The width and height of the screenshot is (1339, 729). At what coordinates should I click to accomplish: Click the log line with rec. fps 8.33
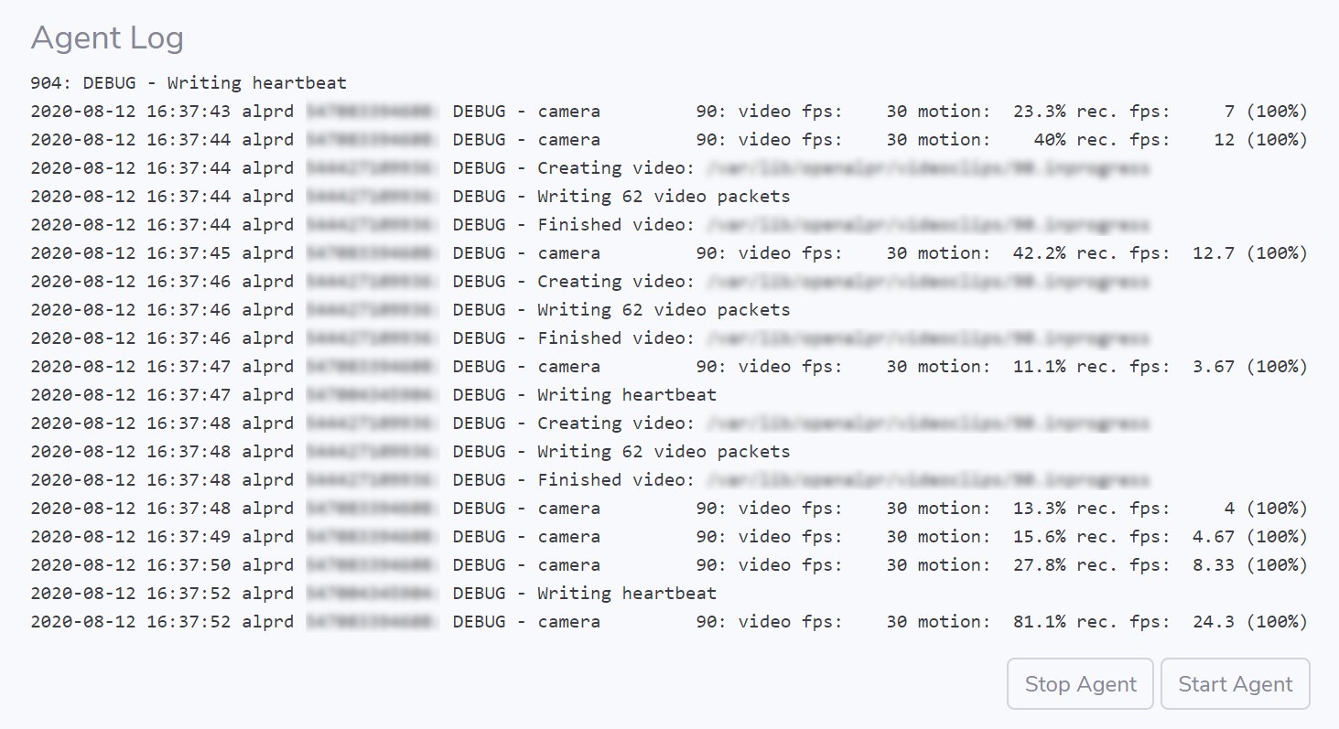tap(668, 565)
